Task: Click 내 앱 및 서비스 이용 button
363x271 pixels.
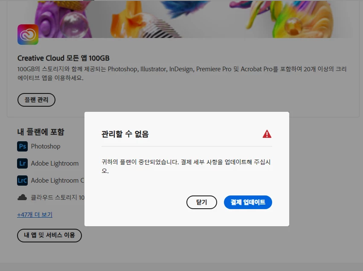Action: [x=49, y=235]
